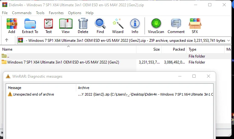Run the Test archive tool
234x139 pixels.
pyautogui.click(x=49, y=24)
